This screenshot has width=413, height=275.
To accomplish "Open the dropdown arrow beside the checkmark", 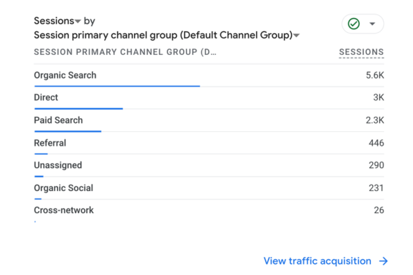I will coord(372,24).
